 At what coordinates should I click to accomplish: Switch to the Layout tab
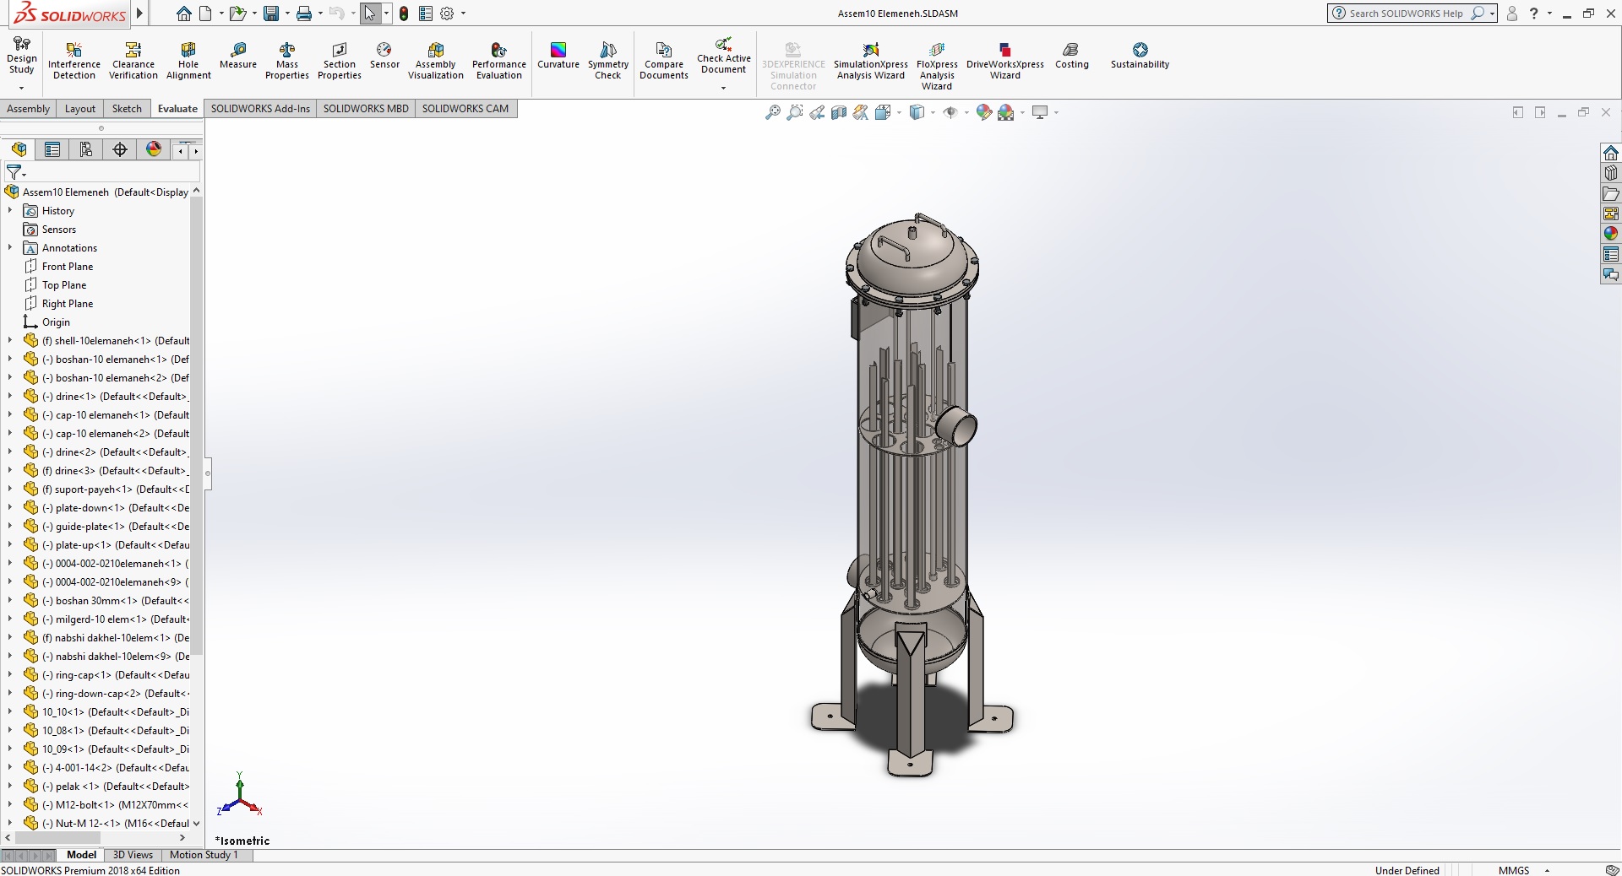80,109
